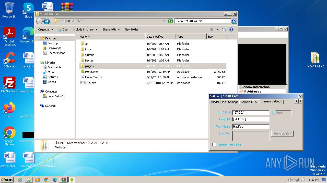Click the Edge icon in taskbar
The image size is (327, 183).
click(55, 180)
